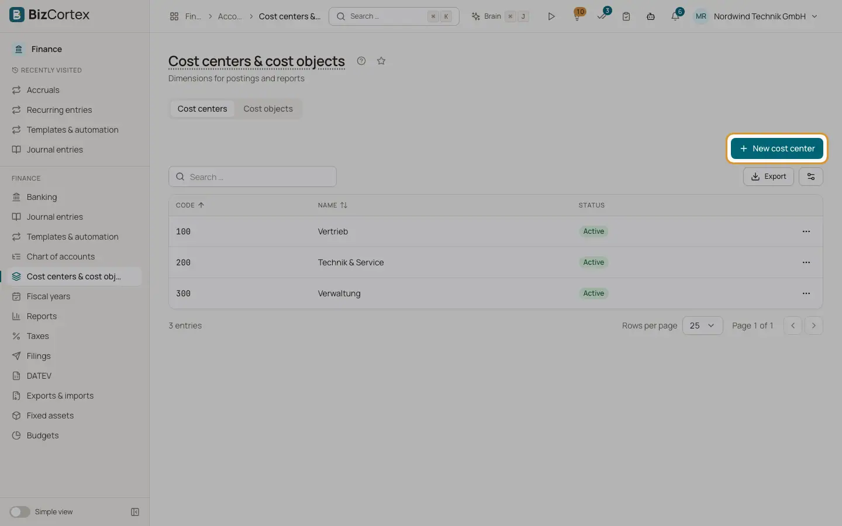Go to next page arrow
This screenshot has height=526, width=842.
(x=814, y=326)
